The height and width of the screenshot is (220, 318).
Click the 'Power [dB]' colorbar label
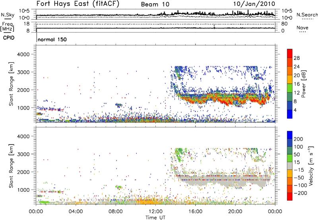(304, 84)
